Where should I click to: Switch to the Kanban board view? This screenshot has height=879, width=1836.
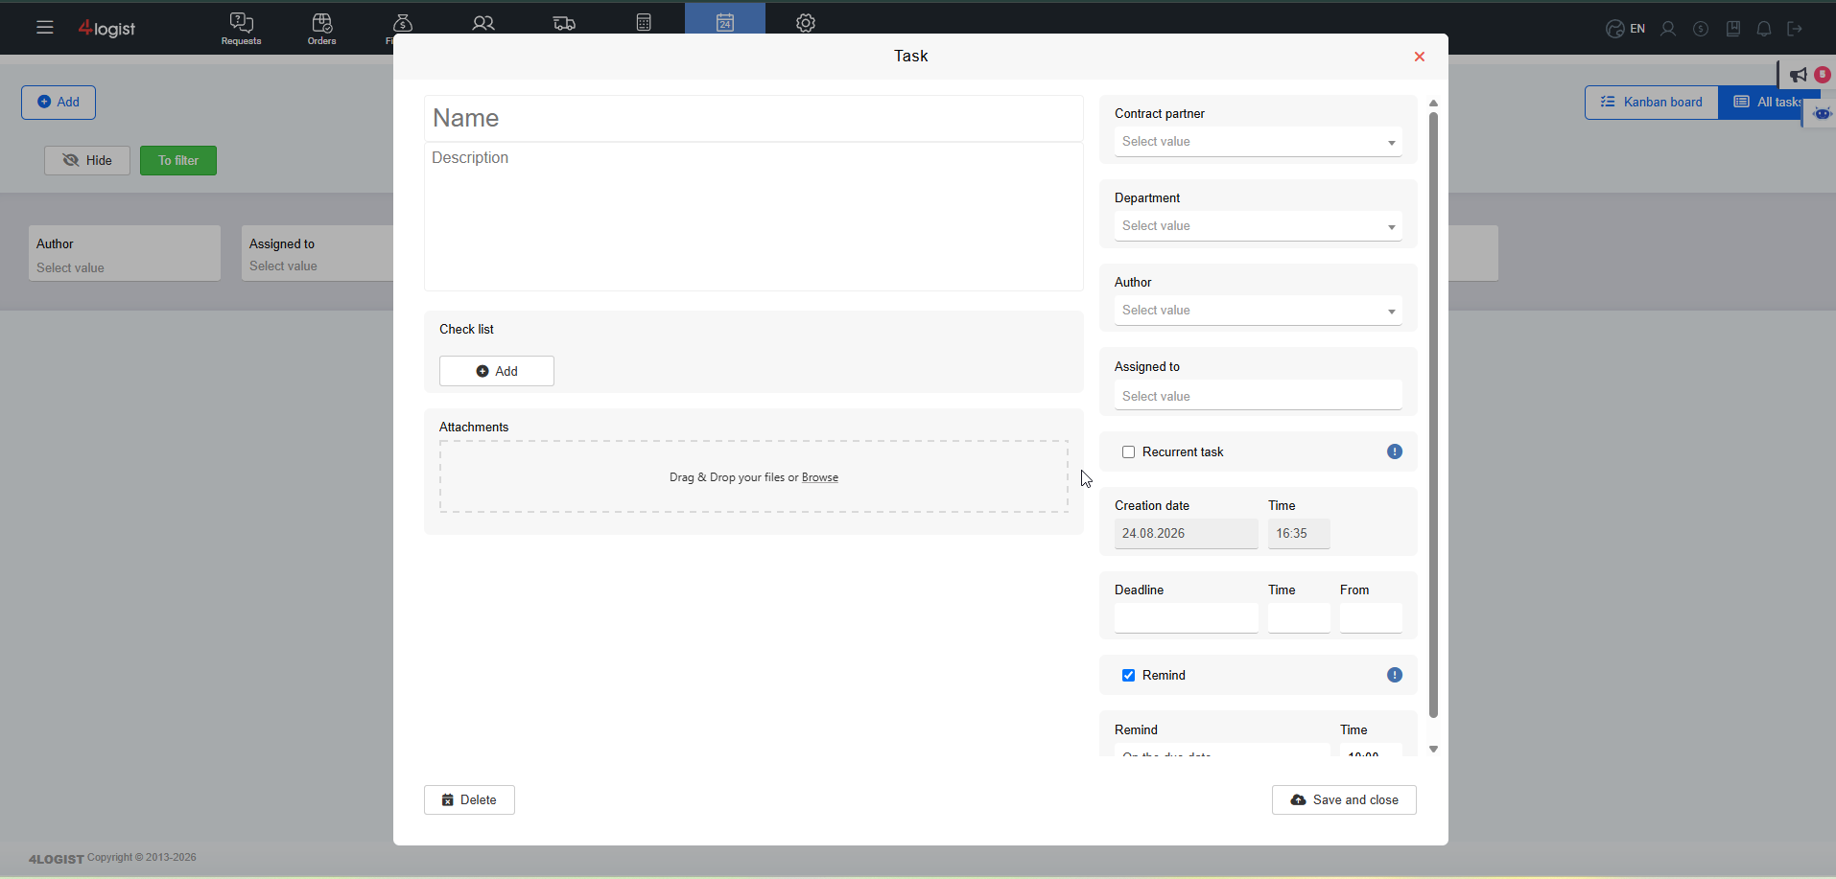coord(1651,103)
